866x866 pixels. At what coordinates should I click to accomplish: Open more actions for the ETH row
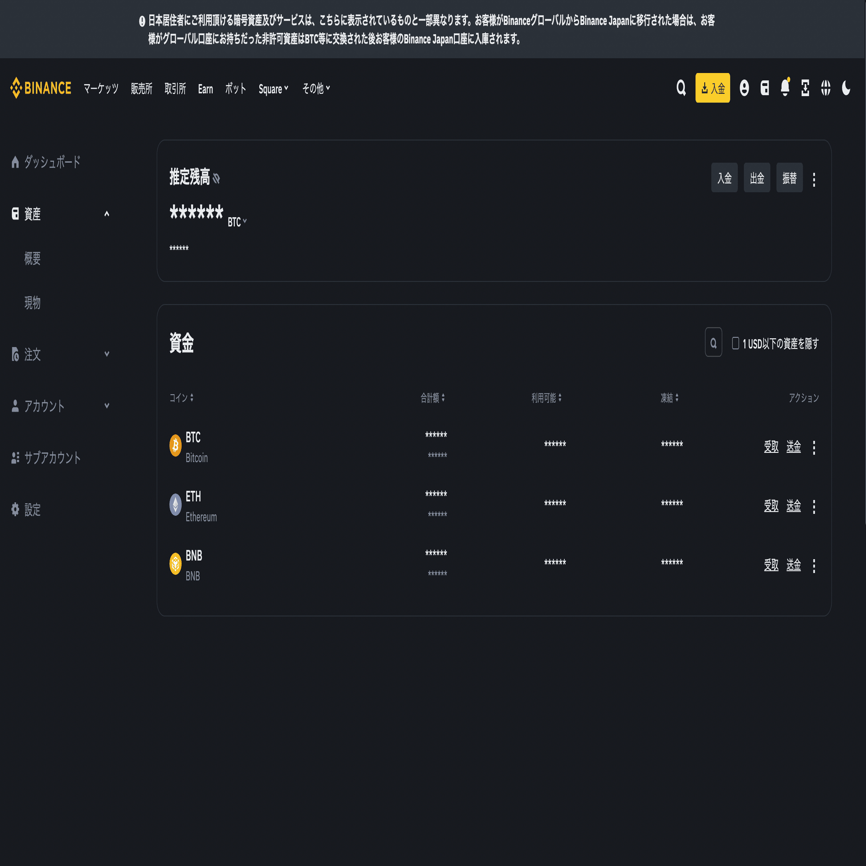(814, 506)
